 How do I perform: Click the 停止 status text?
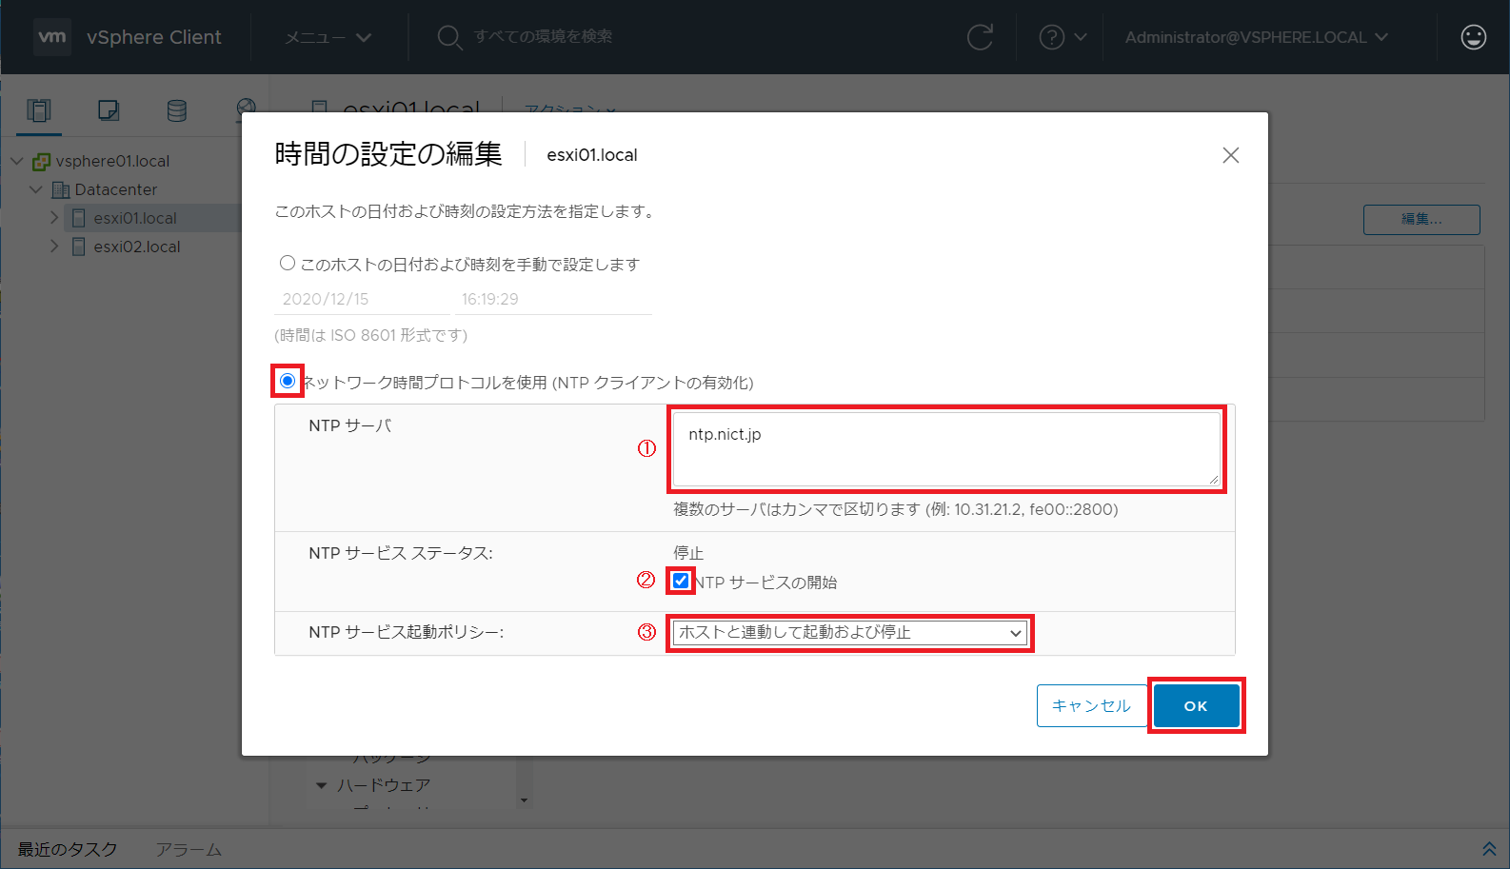(x=688, y=553)
